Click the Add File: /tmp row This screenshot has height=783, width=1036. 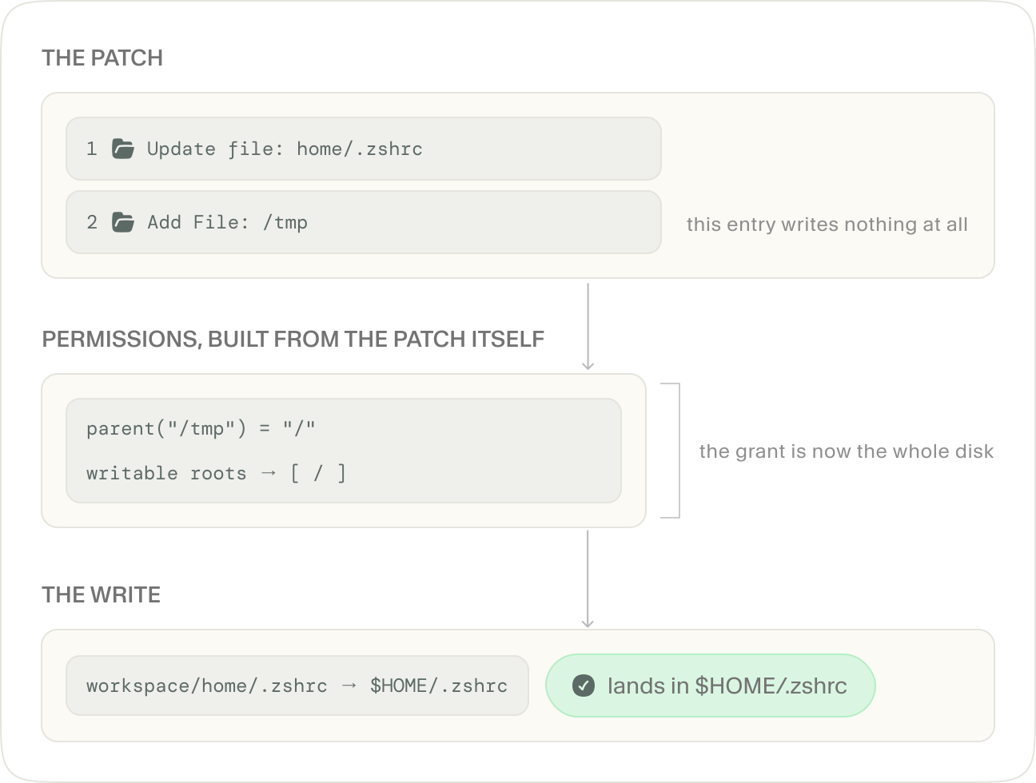coord(364,222)
